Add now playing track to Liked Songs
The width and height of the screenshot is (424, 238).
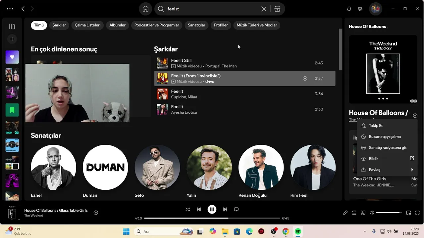(x=96, y=213)
